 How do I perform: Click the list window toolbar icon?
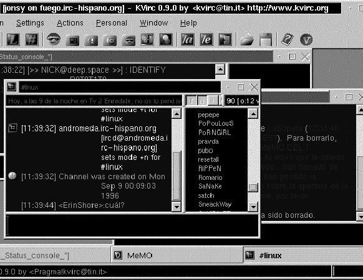[x=147, y=40]
